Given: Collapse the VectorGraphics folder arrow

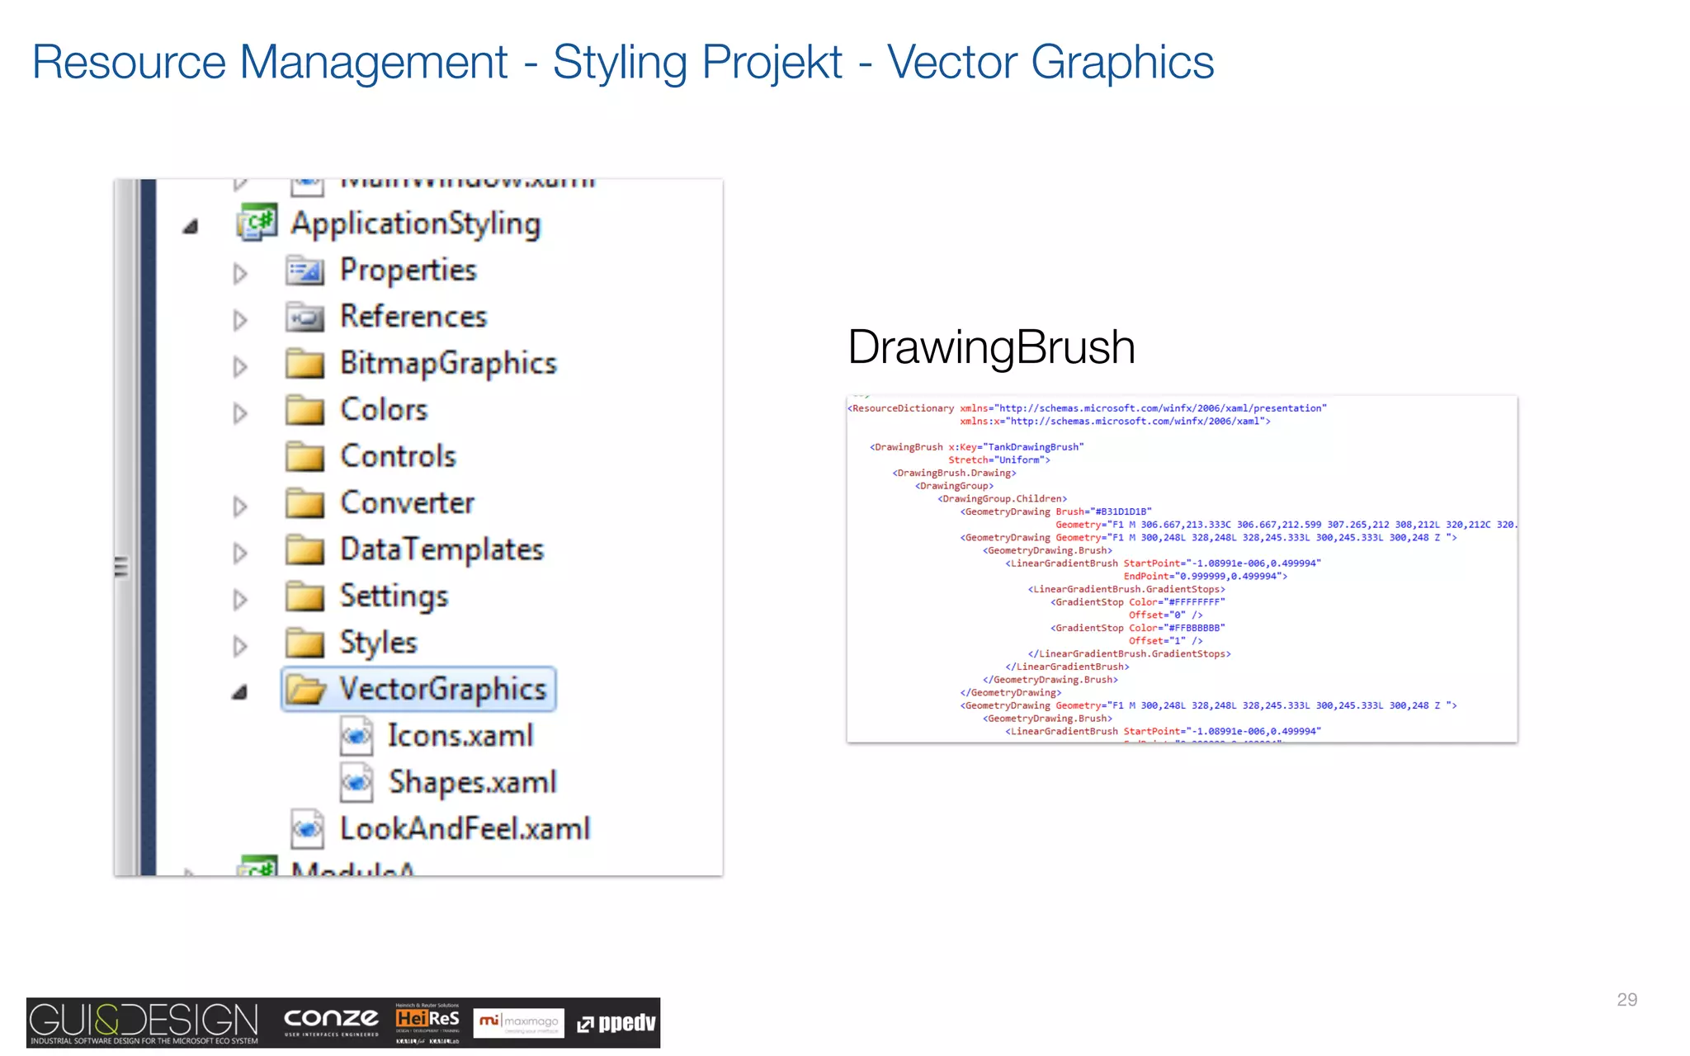Looking at the screenshot, I should [239, 692].
